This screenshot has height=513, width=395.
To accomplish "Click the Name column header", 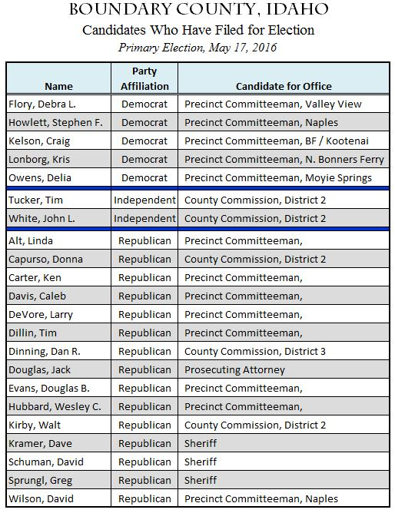I will [x=58, y=78].
